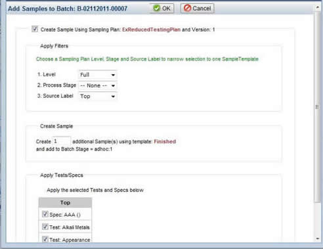Open the Source Label dropdown showing Top
This screenshot has width=323, height=249.
pyautogui.click(x=97, y=96)
